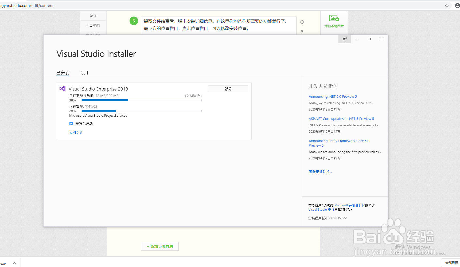The height and width of the screenshot is (267, 460).
Task: Click the Visual Studio Enterprise 2019 logo icon
Action: click(x=63, y=89)
